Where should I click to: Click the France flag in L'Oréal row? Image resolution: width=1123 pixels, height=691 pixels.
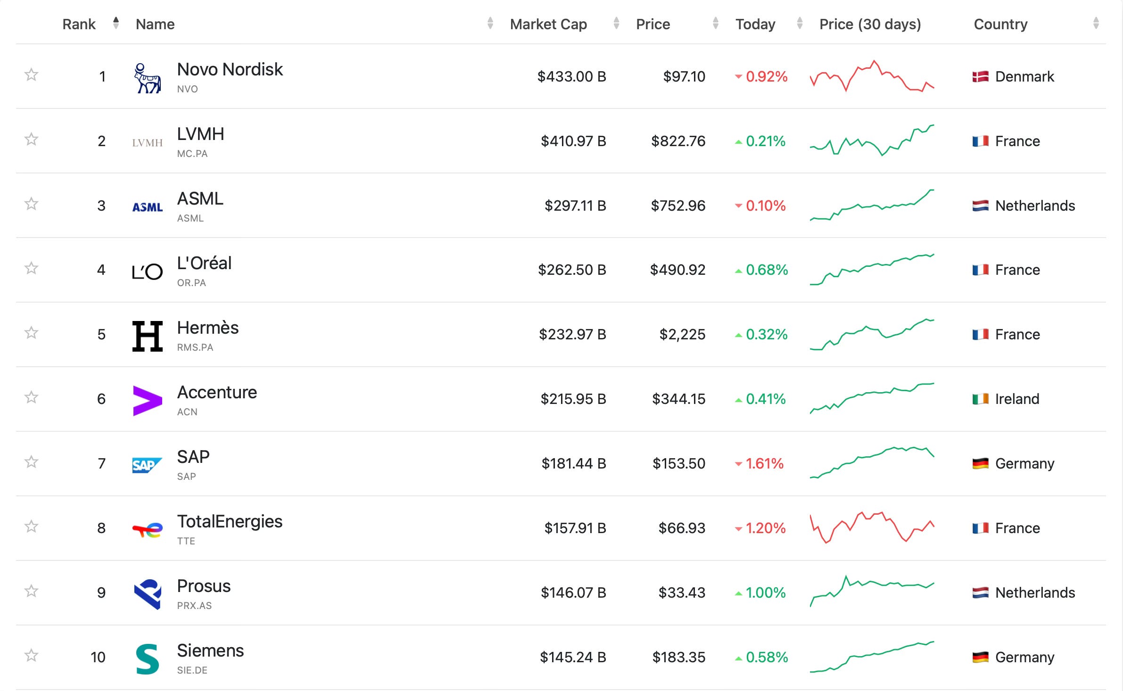[981, 270]
